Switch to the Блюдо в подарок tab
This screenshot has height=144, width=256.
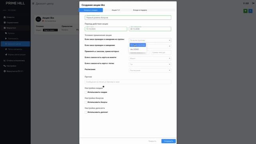tap(140, 10)
